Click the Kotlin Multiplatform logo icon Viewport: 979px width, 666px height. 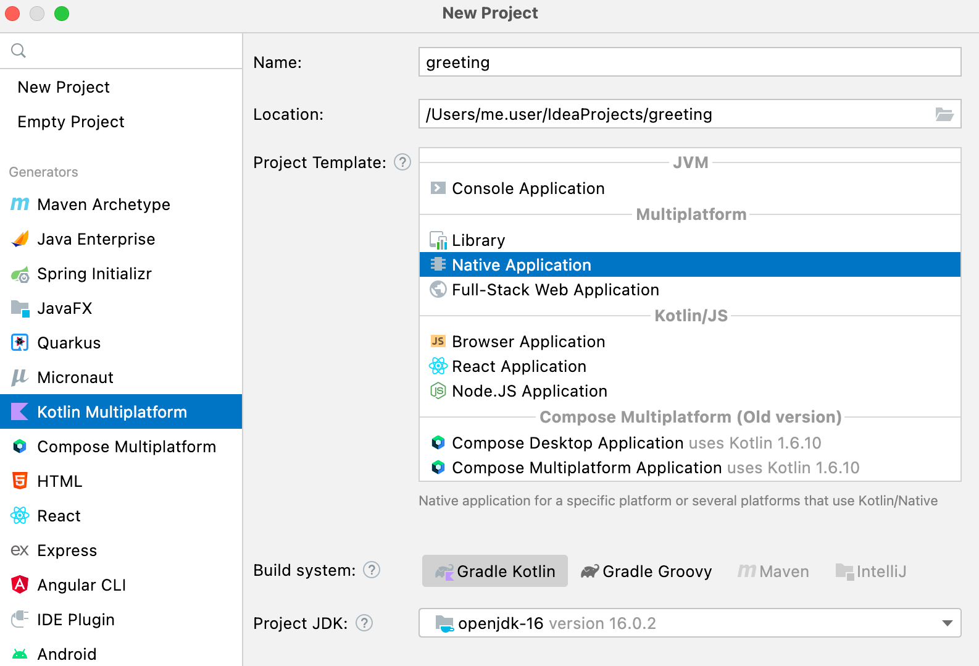pos(20,411)
